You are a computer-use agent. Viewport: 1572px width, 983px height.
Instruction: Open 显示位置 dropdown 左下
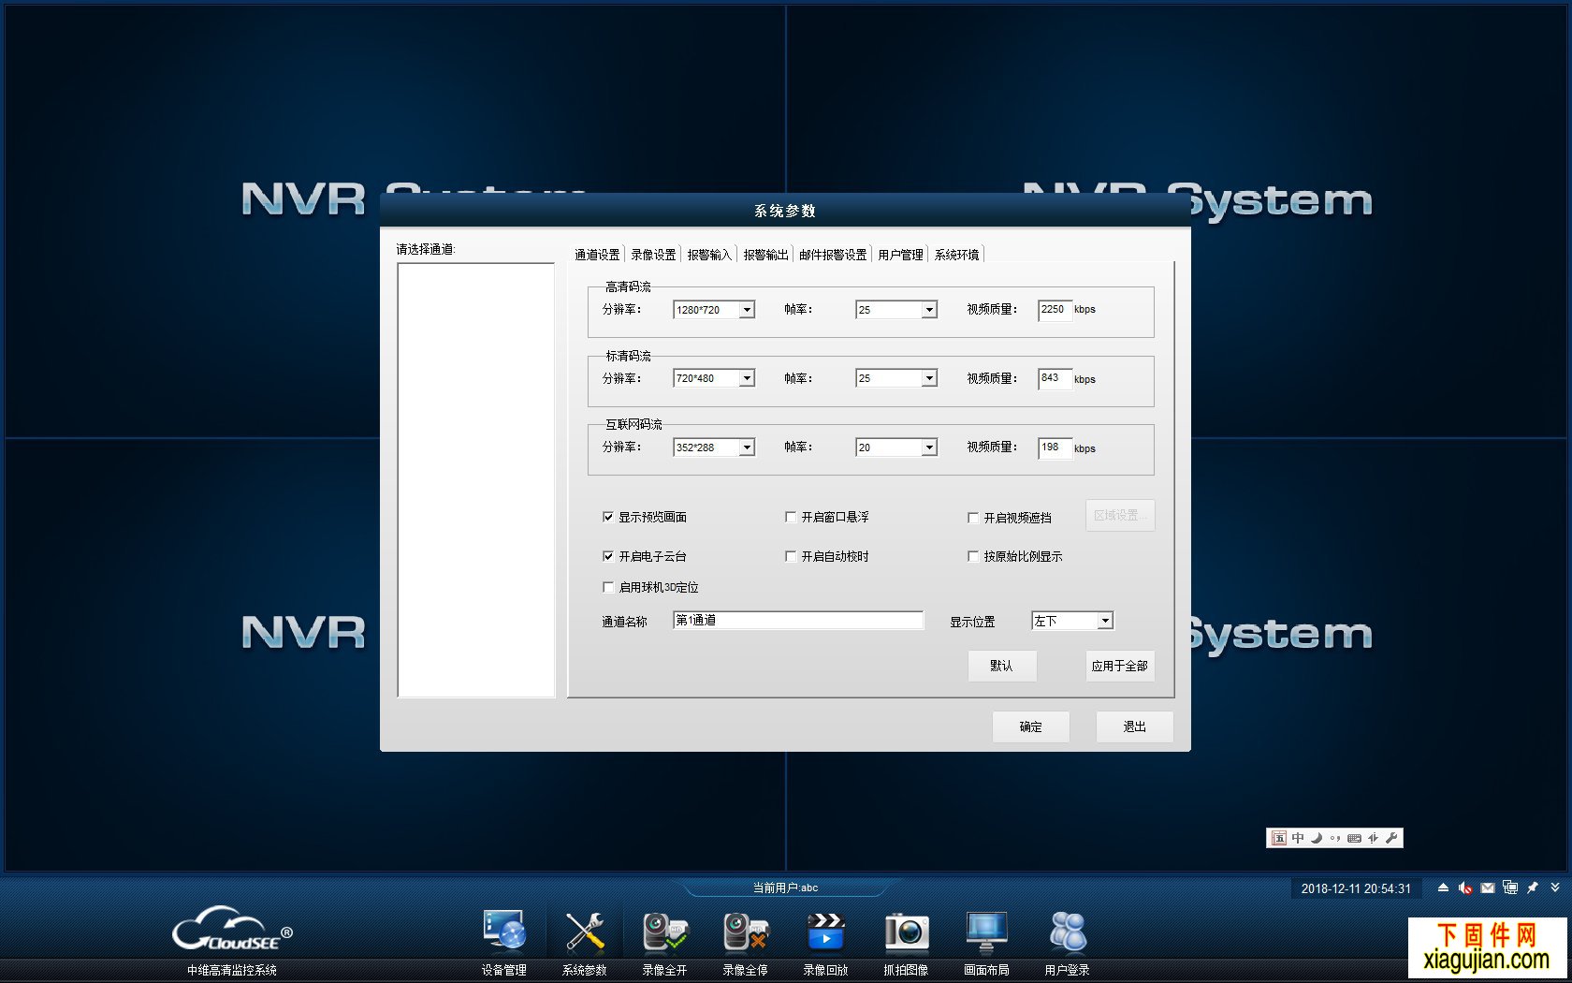pos(1072,621)
